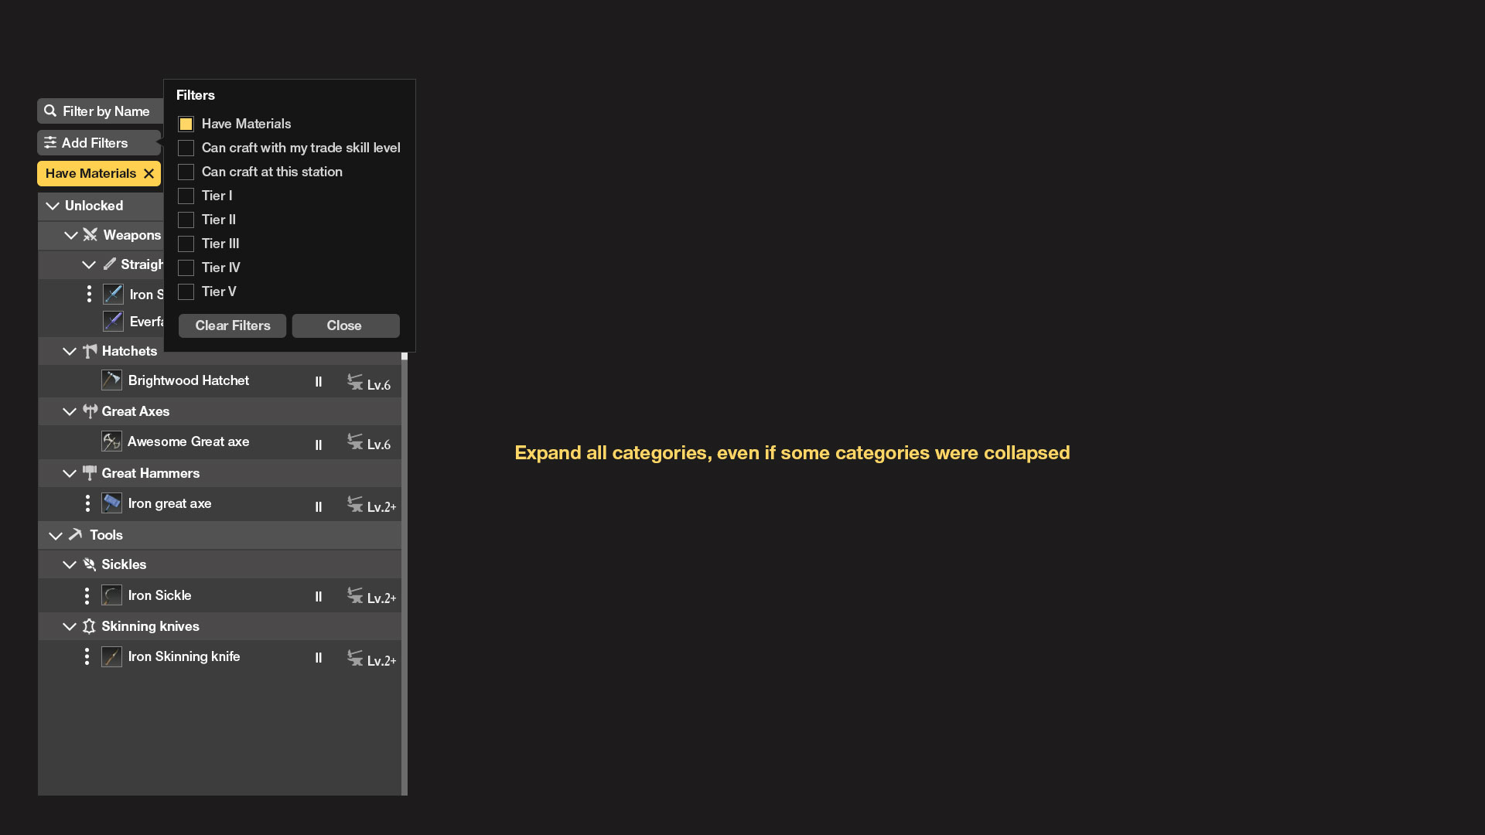This screenshot has width=1485, height=835.
Task: Click the Awesome Great axe item icon
Action: tap(111, 441)
